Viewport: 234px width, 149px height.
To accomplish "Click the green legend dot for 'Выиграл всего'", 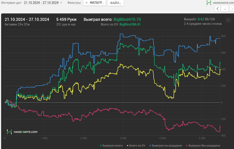I will 102,146.
